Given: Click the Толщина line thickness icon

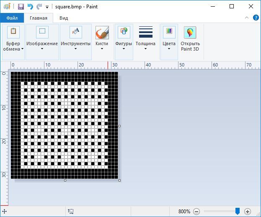Looking at the screenshot, I should 146,32.
